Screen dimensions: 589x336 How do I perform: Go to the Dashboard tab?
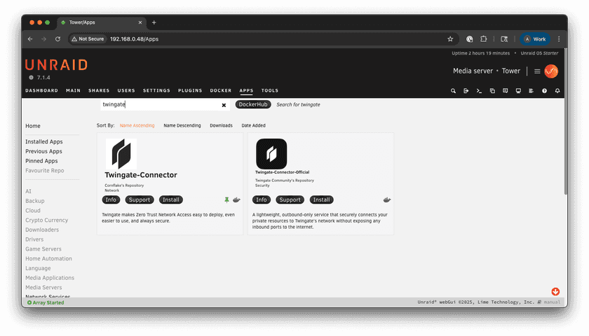tap(41, 91)
